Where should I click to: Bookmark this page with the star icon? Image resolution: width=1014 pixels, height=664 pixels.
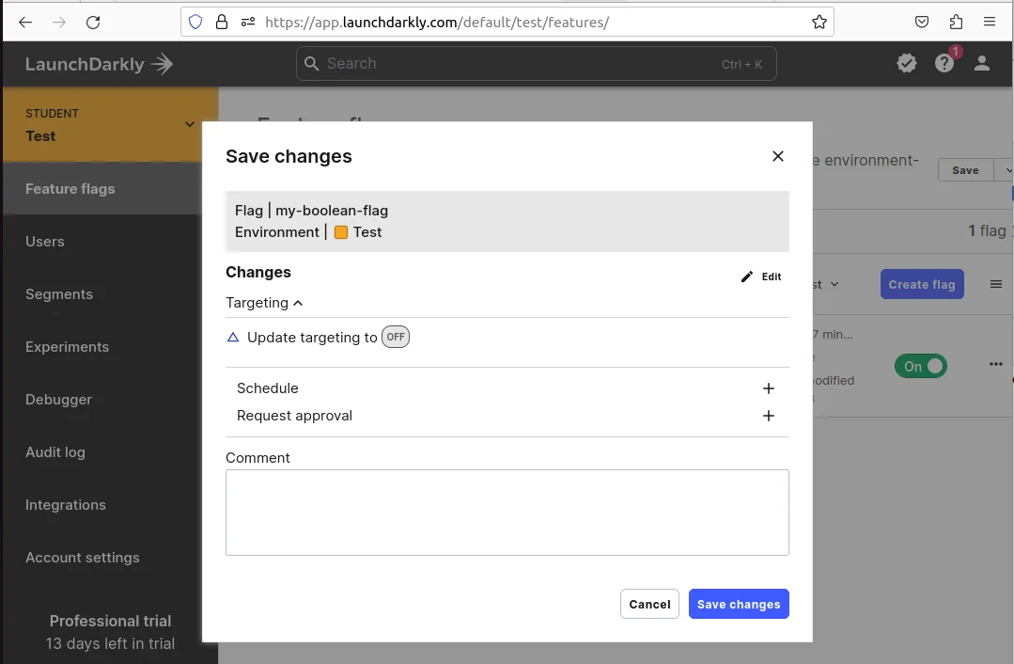coord(819,23)
